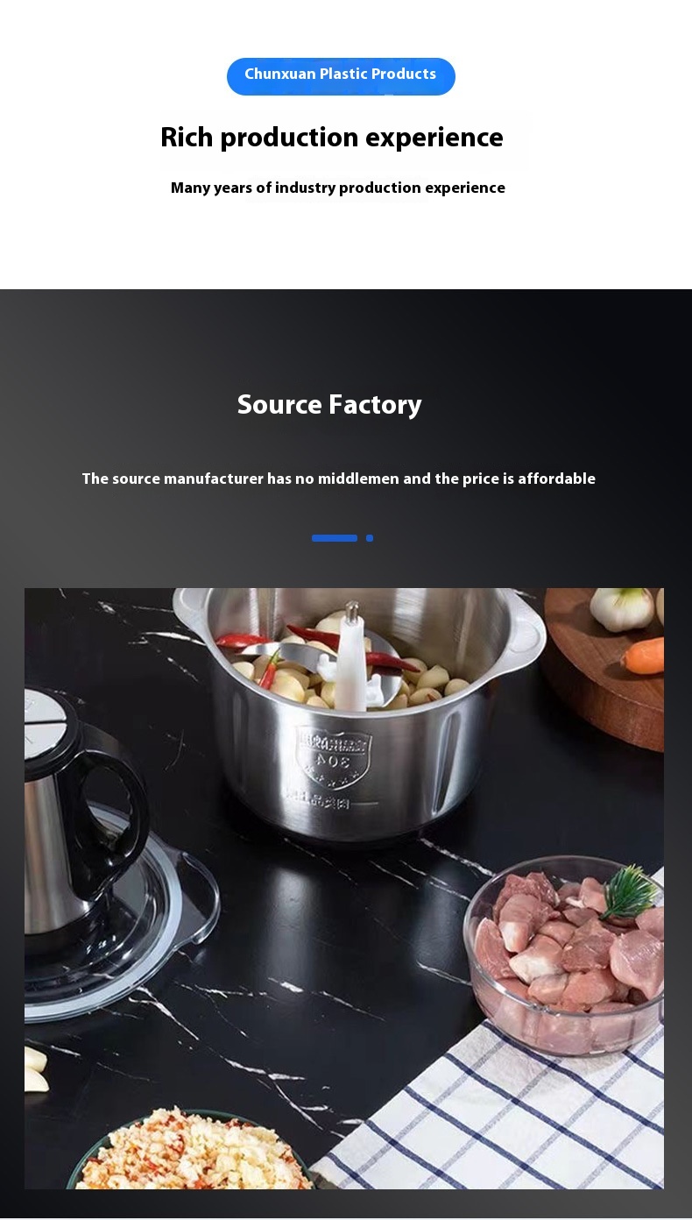Click the Many years of industry production text

coord(338,188)
